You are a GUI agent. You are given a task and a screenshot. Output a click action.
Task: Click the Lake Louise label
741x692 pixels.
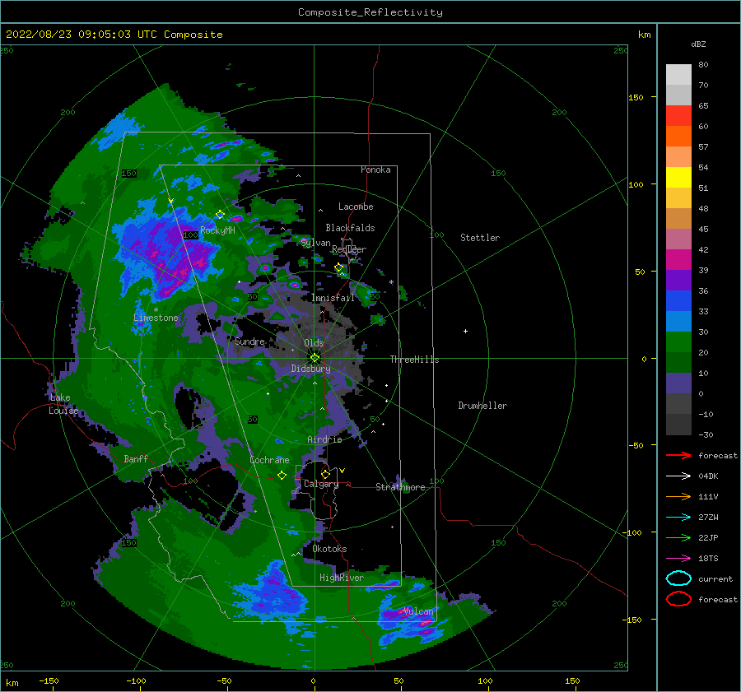(63, 404)
